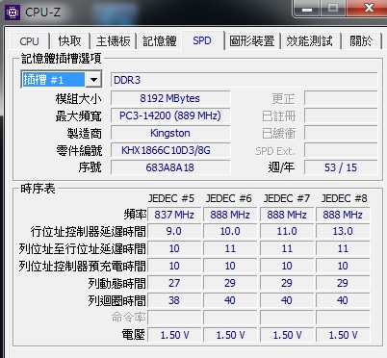Click the 製造商 label
Image resolution: width=387 pixels, height=358 pixels.
85,133
